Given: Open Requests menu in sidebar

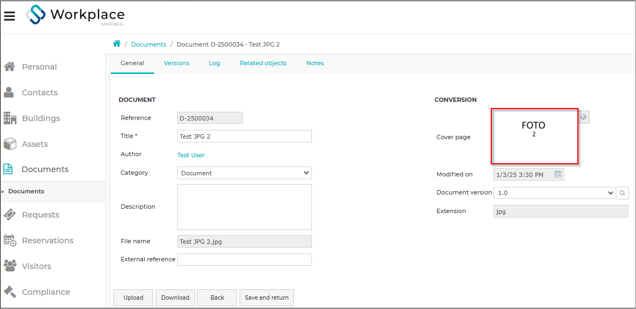Looking at the screenshot, I should tap(41, 215).
